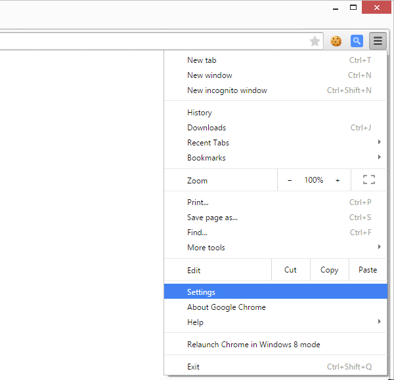Zoom out with the minus button

click(x=290, y=180)
